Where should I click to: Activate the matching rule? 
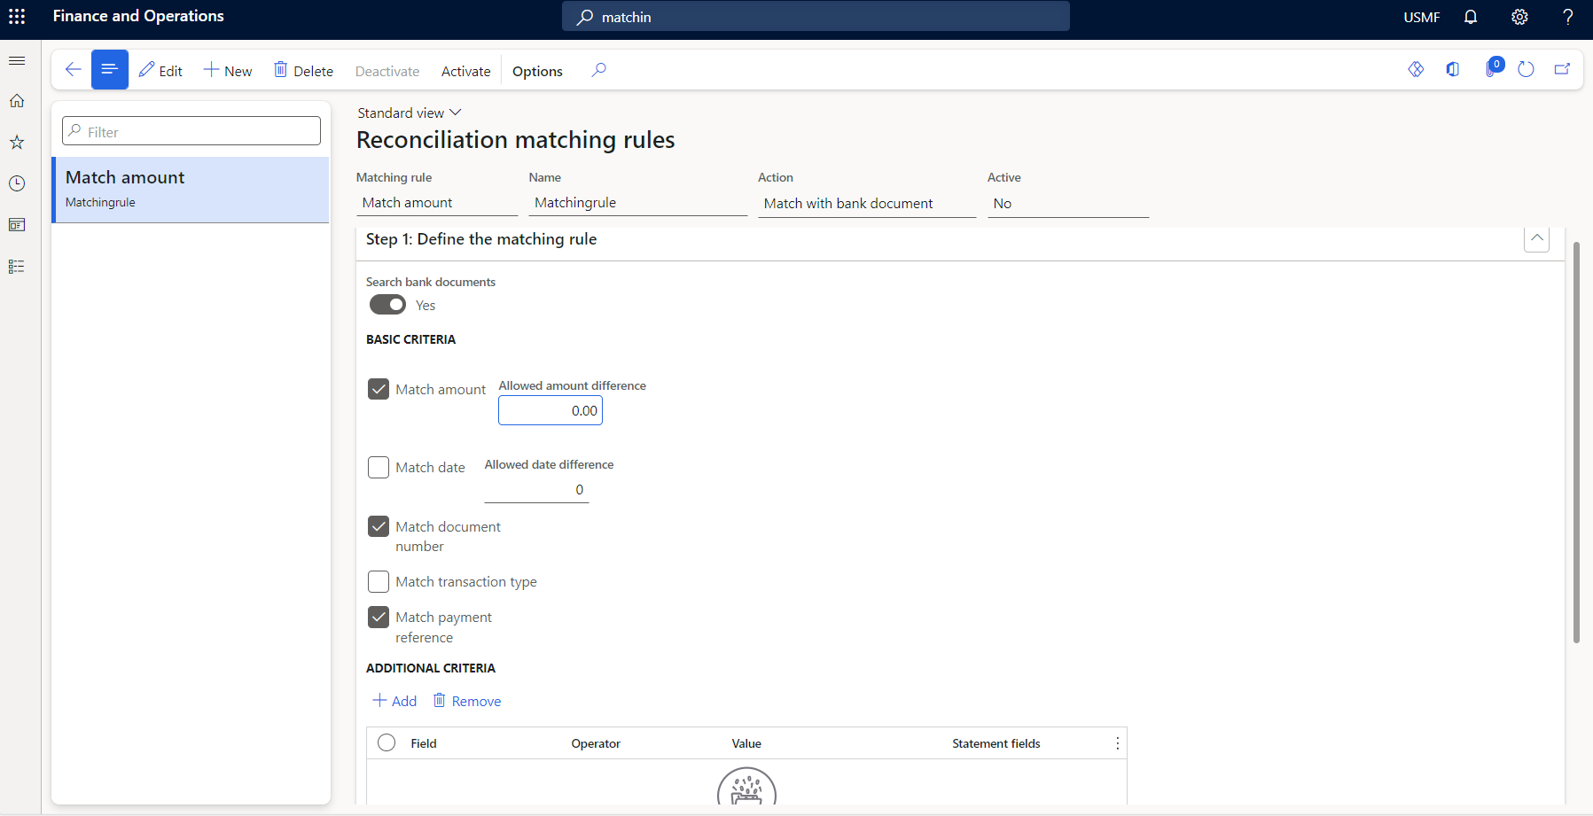pyautogui.click(x=465, y=71)
